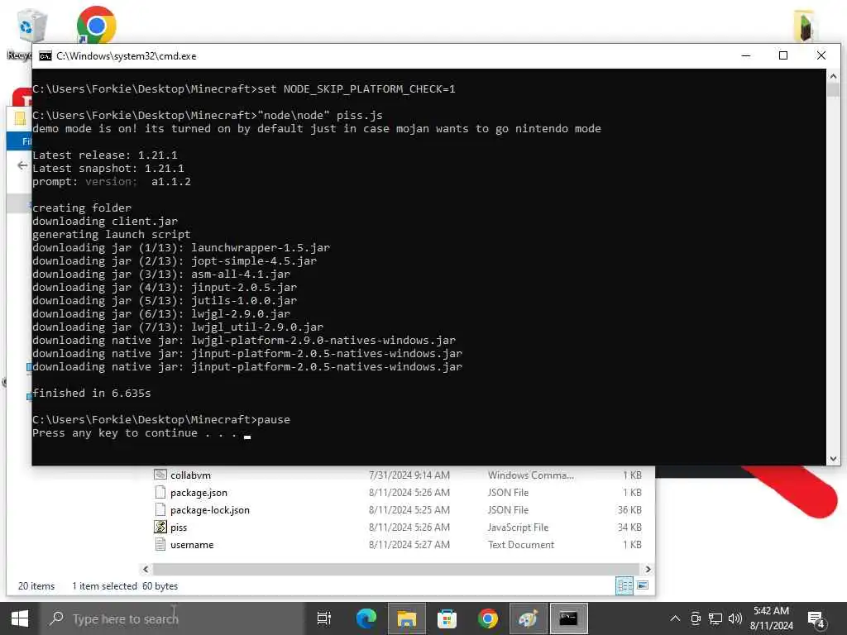Click '1 item selected 60 bytes' status
Image resolution: width=847 pixels, height=635 pixels.
125,586
